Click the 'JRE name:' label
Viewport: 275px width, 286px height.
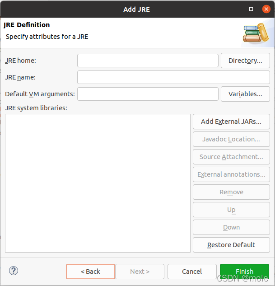click(x=20, y=77)
